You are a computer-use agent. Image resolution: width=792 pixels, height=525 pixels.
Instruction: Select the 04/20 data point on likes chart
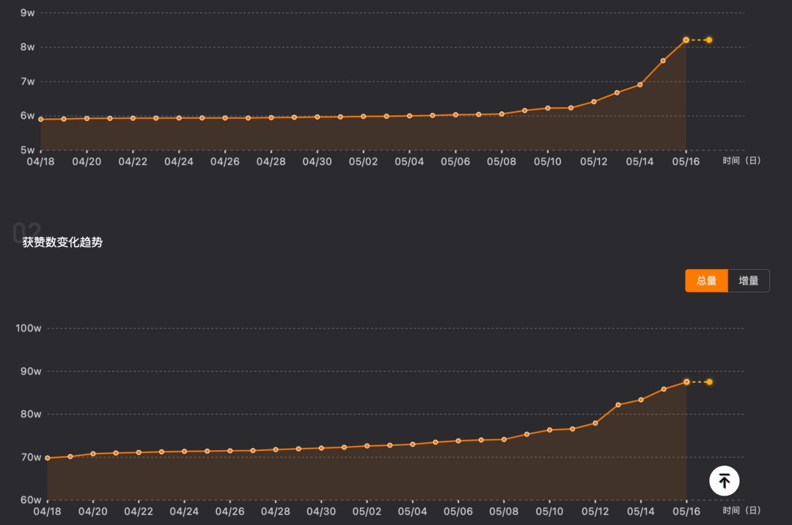click(93, 454)
